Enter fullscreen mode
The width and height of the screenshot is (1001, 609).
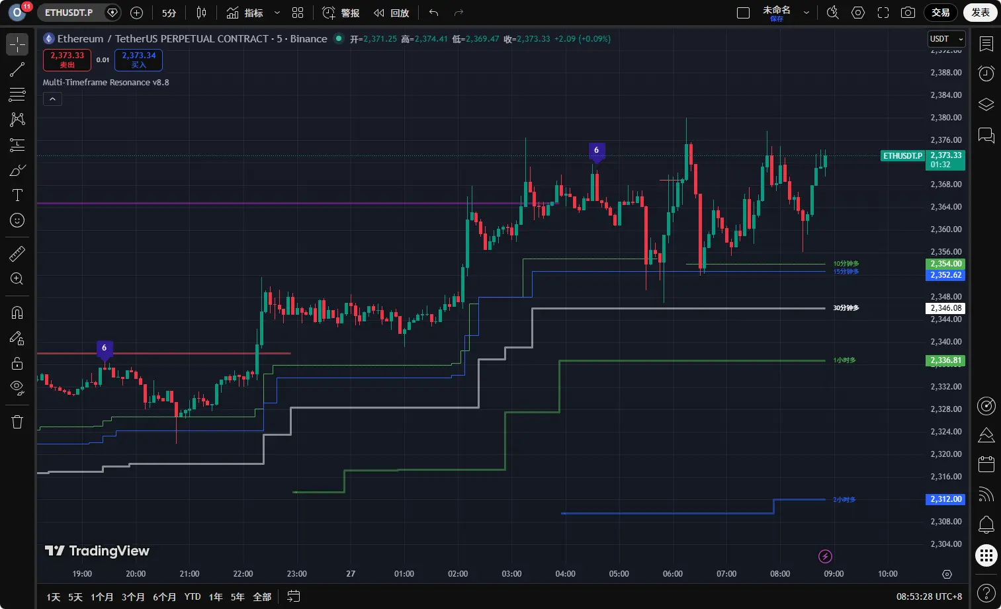883,13
